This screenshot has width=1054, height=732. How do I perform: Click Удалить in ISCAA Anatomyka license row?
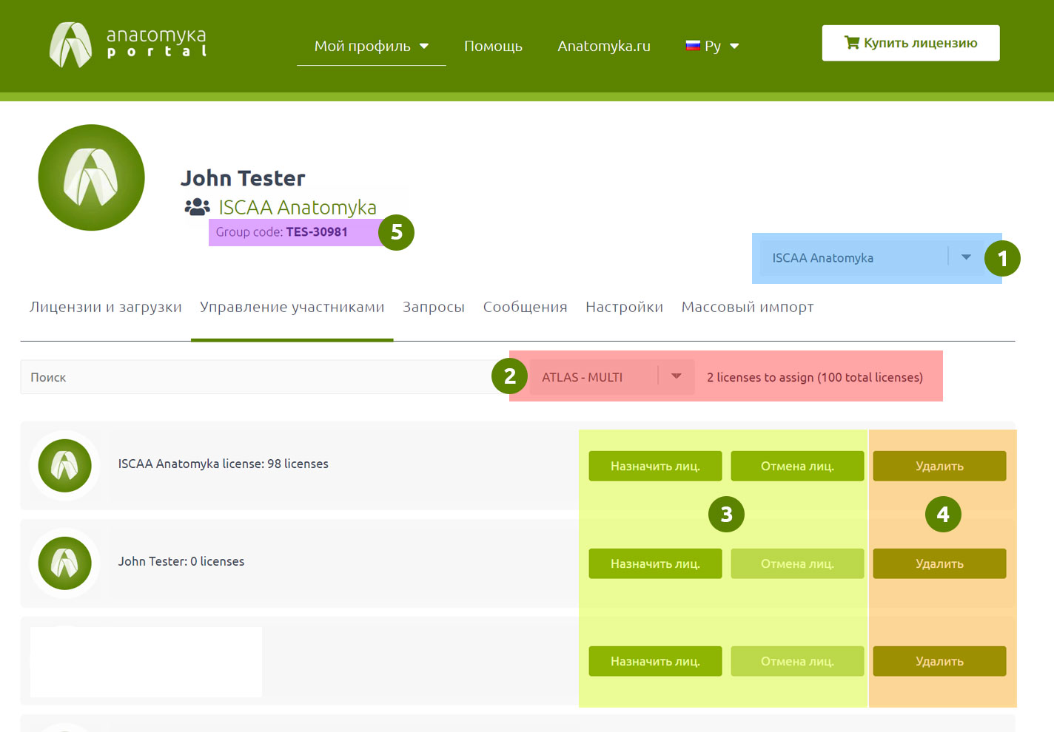pos(939,466)
